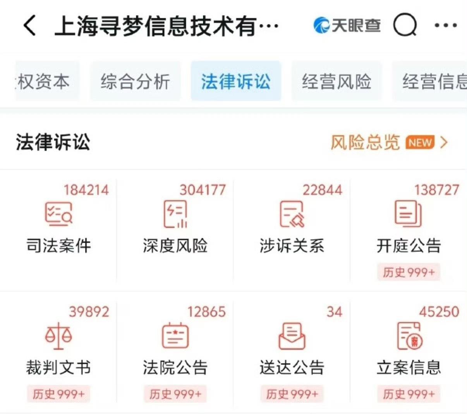Open the 送达公告 service announcements icon
The height and width of the screenshot is (414, 467).
click(292, 336)
